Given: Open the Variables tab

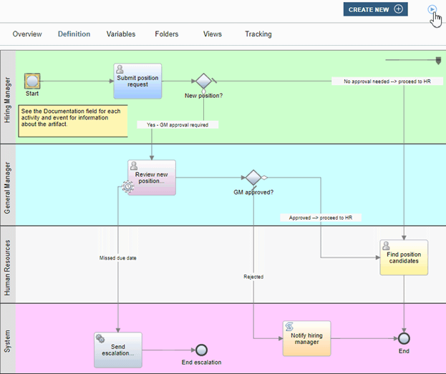Looking at the screenshot, I should click(121, 34).
